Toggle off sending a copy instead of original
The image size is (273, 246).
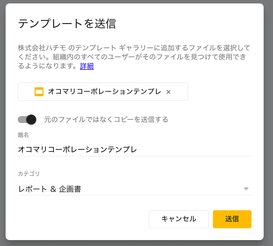point(27,119)
